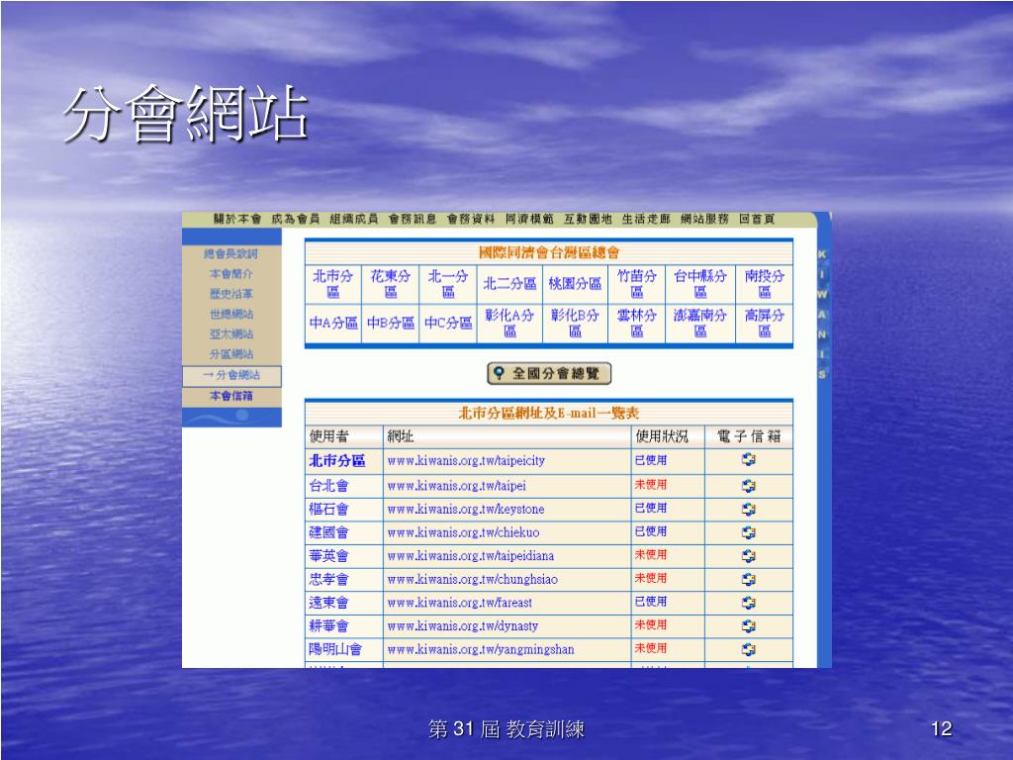Click 陽明山會 in the user column
Viewport: 1013px width, 760px height.
(x=335, y=649)
